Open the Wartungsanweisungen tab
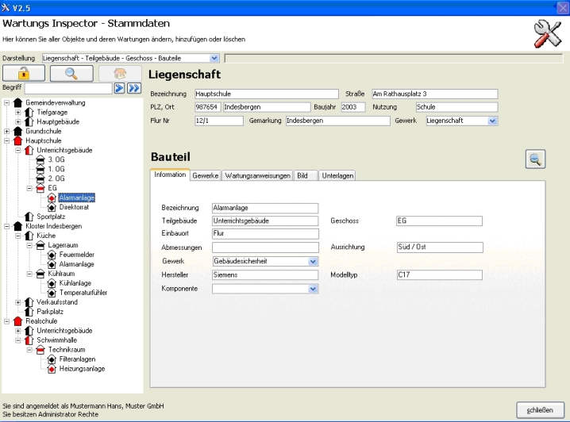 pyautogui.click(x=258, y=175)
